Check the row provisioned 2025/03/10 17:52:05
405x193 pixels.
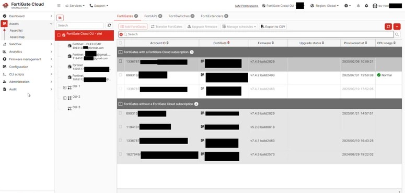point(120,88)
